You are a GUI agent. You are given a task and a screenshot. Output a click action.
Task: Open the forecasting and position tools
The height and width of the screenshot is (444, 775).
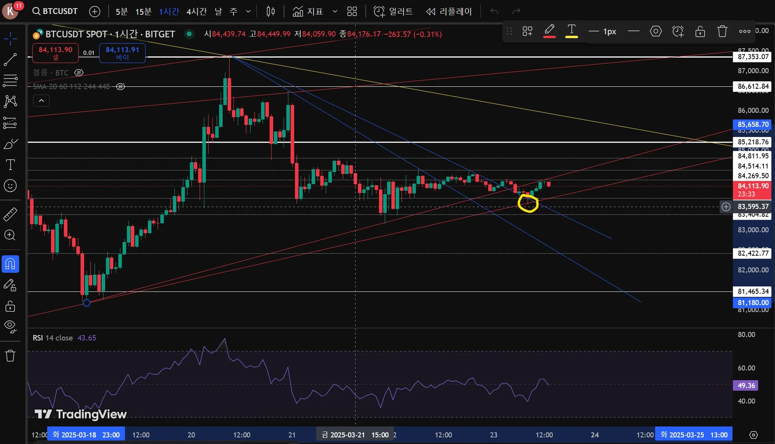[x=10, y=123]
